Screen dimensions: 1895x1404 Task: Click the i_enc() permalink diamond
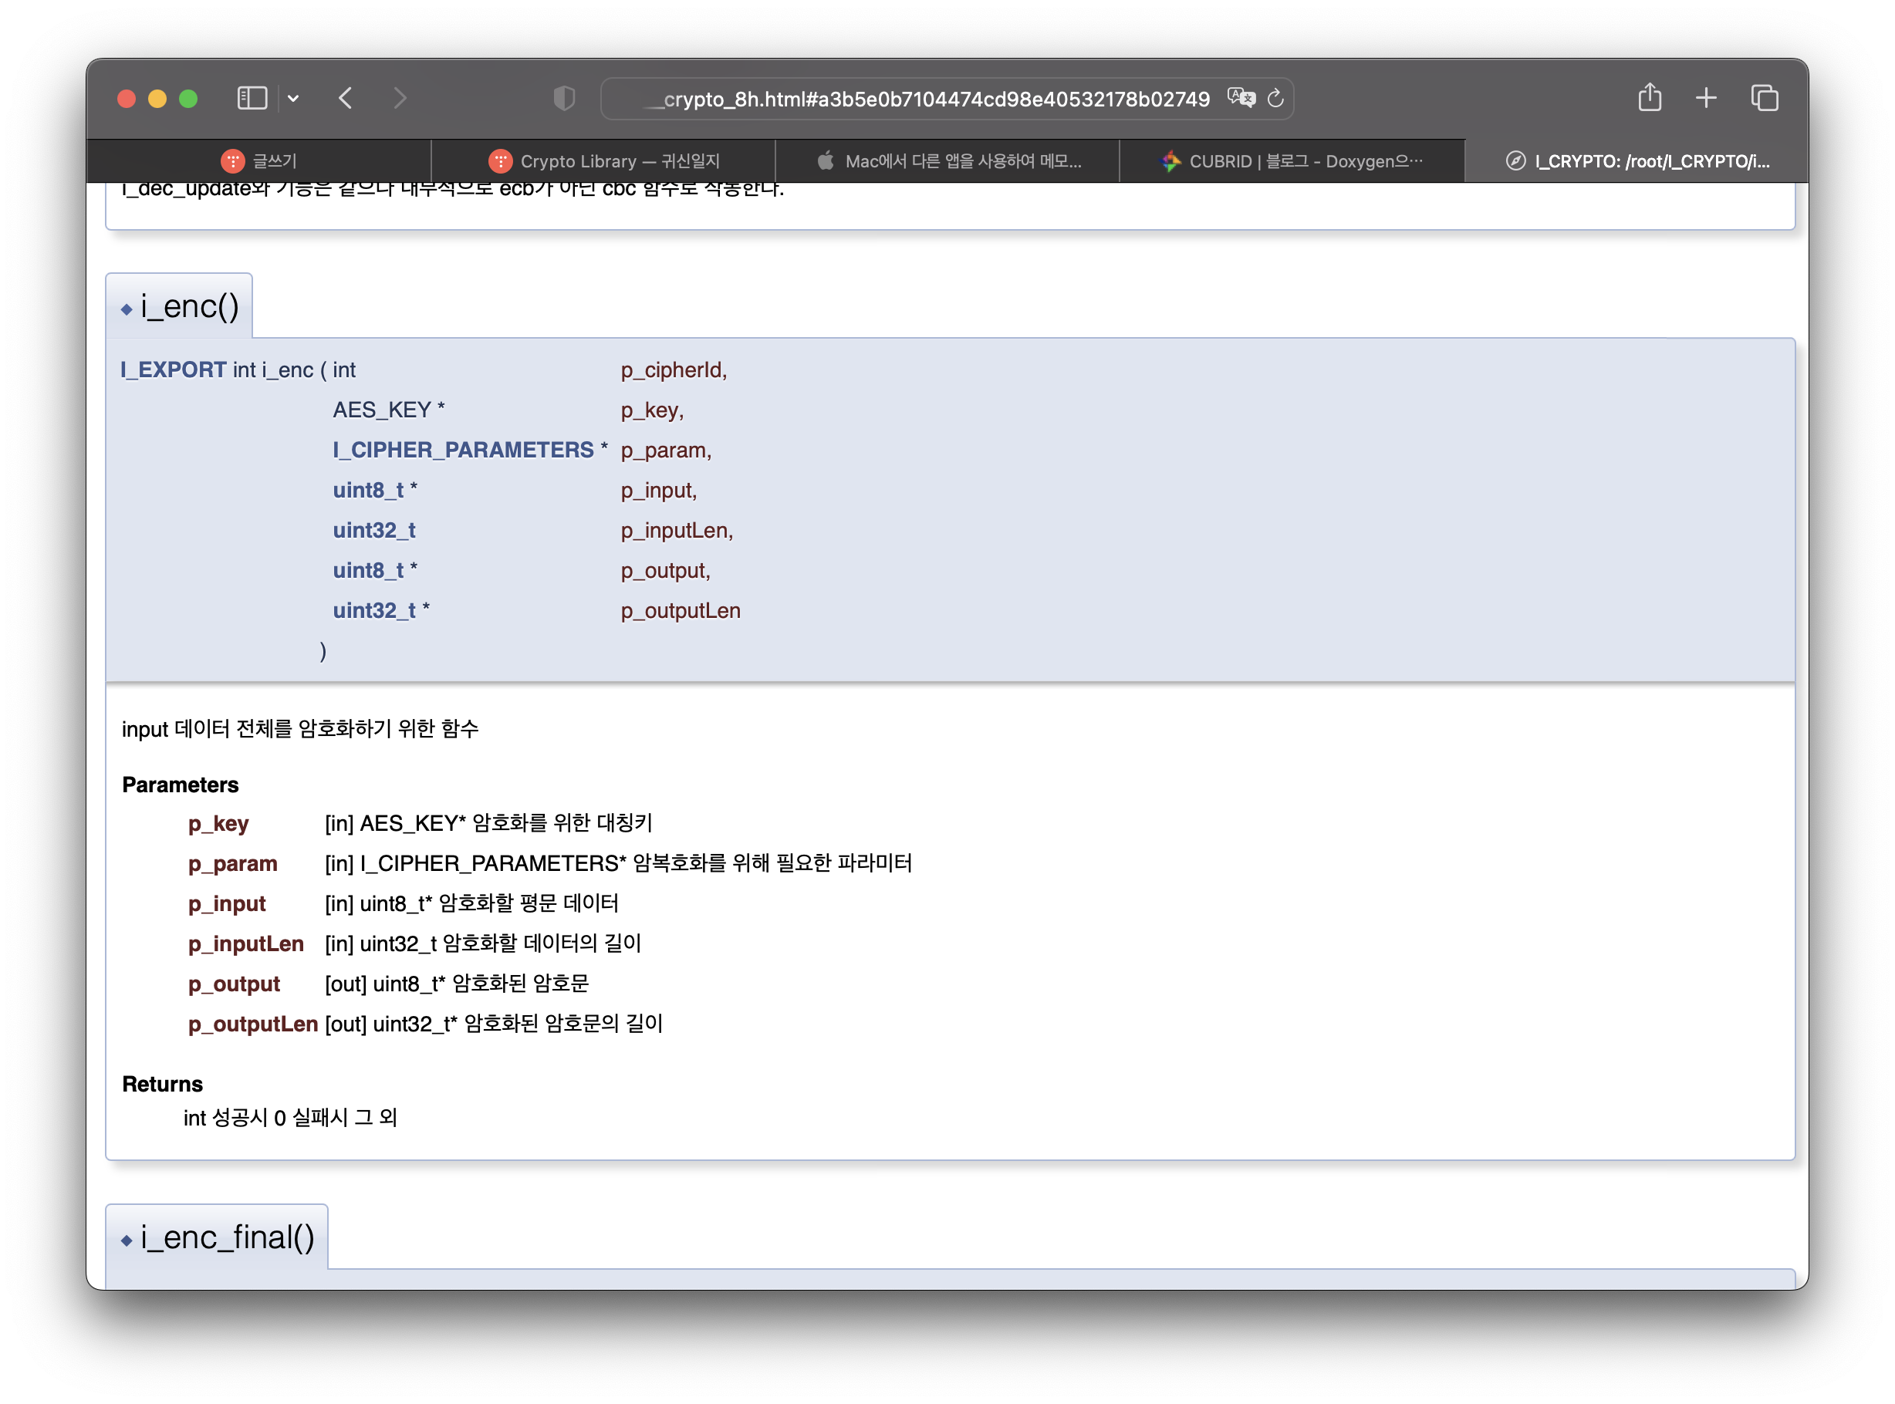click(x=127, y=309)
